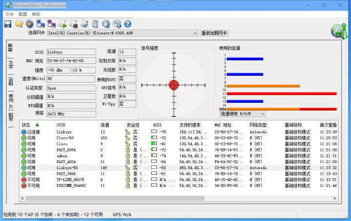Sort by the MAC 地址 column header
Viewport: 351px width, 221px height.
[x=223, y=125]
